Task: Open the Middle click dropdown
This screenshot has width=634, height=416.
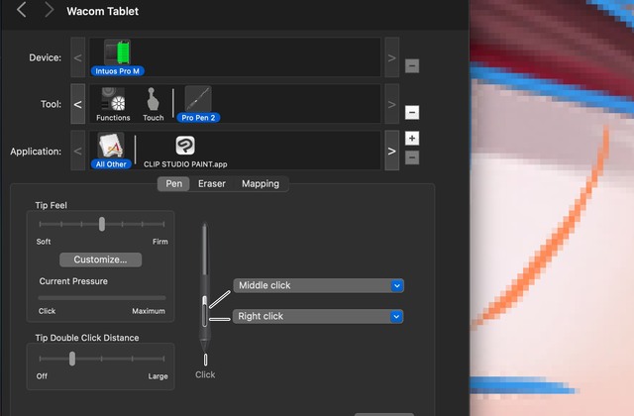Action: pyautogui.click(x=318, y=285)
